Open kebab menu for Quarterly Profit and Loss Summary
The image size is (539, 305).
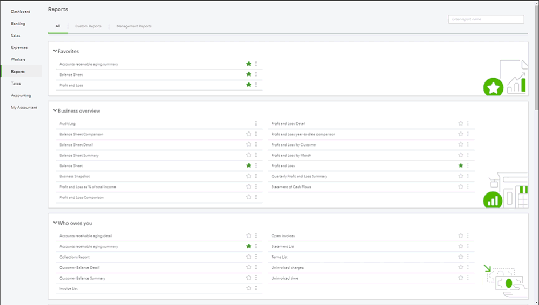[468, 176]
